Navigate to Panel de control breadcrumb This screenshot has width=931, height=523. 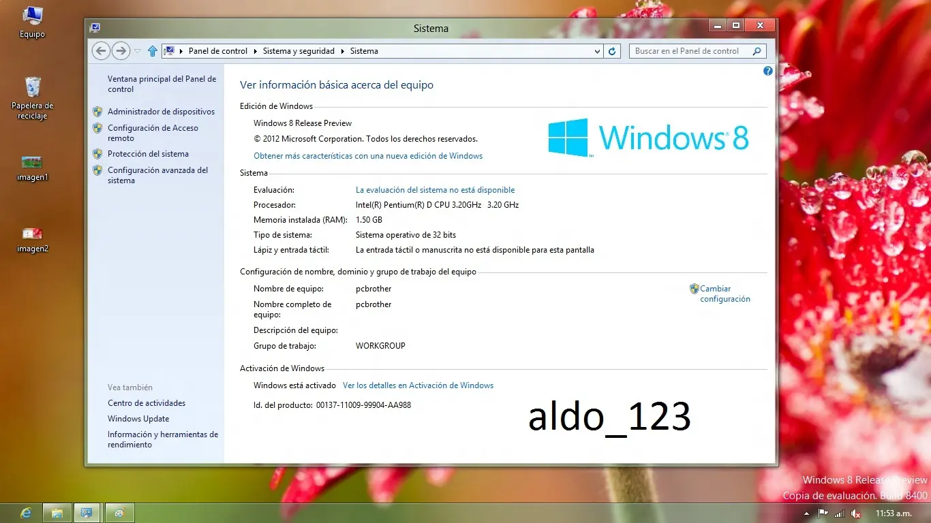tap(218, 51)
